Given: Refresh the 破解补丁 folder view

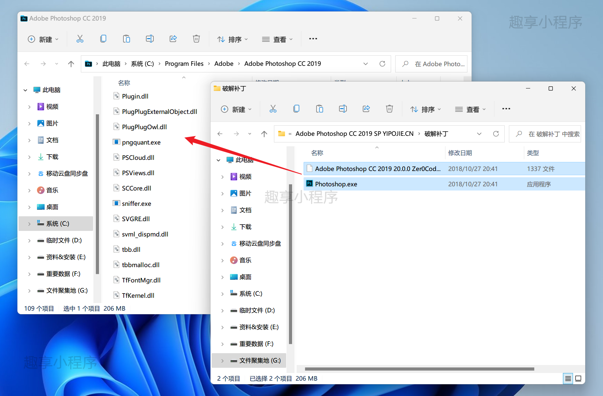Looking at the screenshot, I should coord(496,134).
